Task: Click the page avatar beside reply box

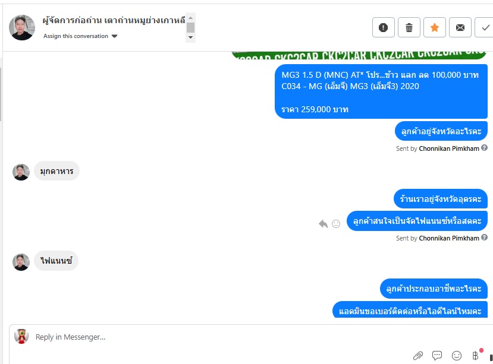Action: click(x=21, y=336)
